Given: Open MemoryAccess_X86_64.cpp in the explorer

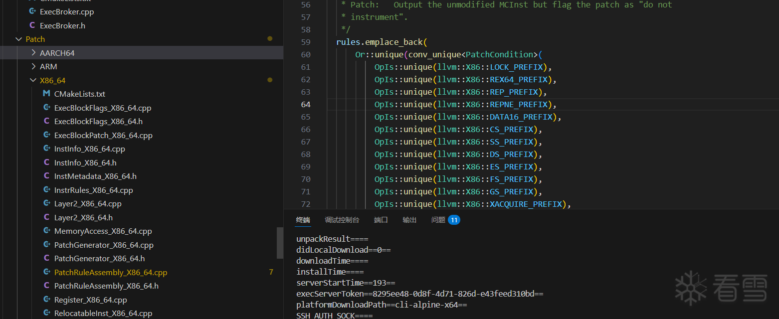Looking at the screenshot, I should 103,231.
